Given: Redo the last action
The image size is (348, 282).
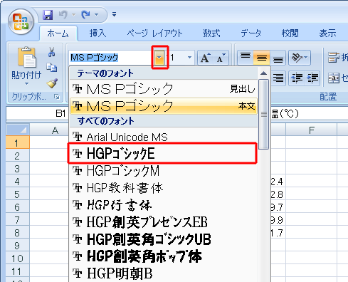Looking at the screenshot, I should click(85, 15).
